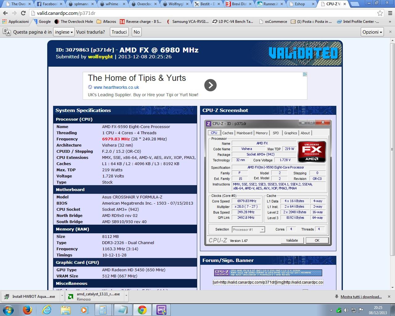Click the browser Forward arrow
Image resolution: width=395 pixels, height=316 pixels.
(x=14, y=13)
